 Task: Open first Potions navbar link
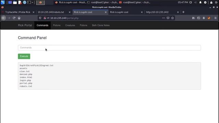[57, 25]
